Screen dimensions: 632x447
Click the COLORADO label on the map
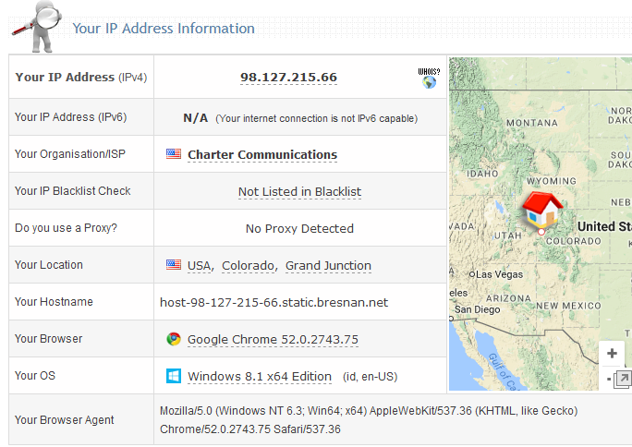pos(574,241)
